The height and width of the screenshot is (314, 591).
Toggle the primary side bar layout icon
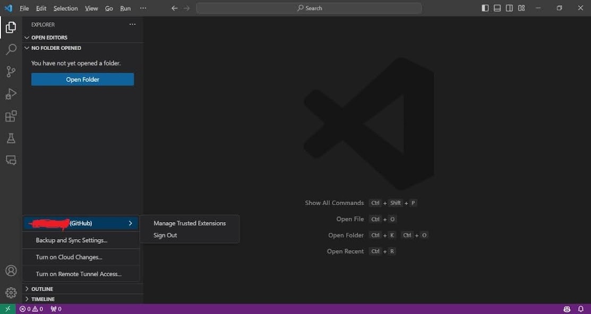pos(485,8)
